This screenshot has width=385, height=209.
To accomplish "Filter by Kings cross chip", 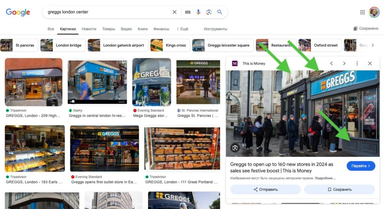I will tap(170, 45).
